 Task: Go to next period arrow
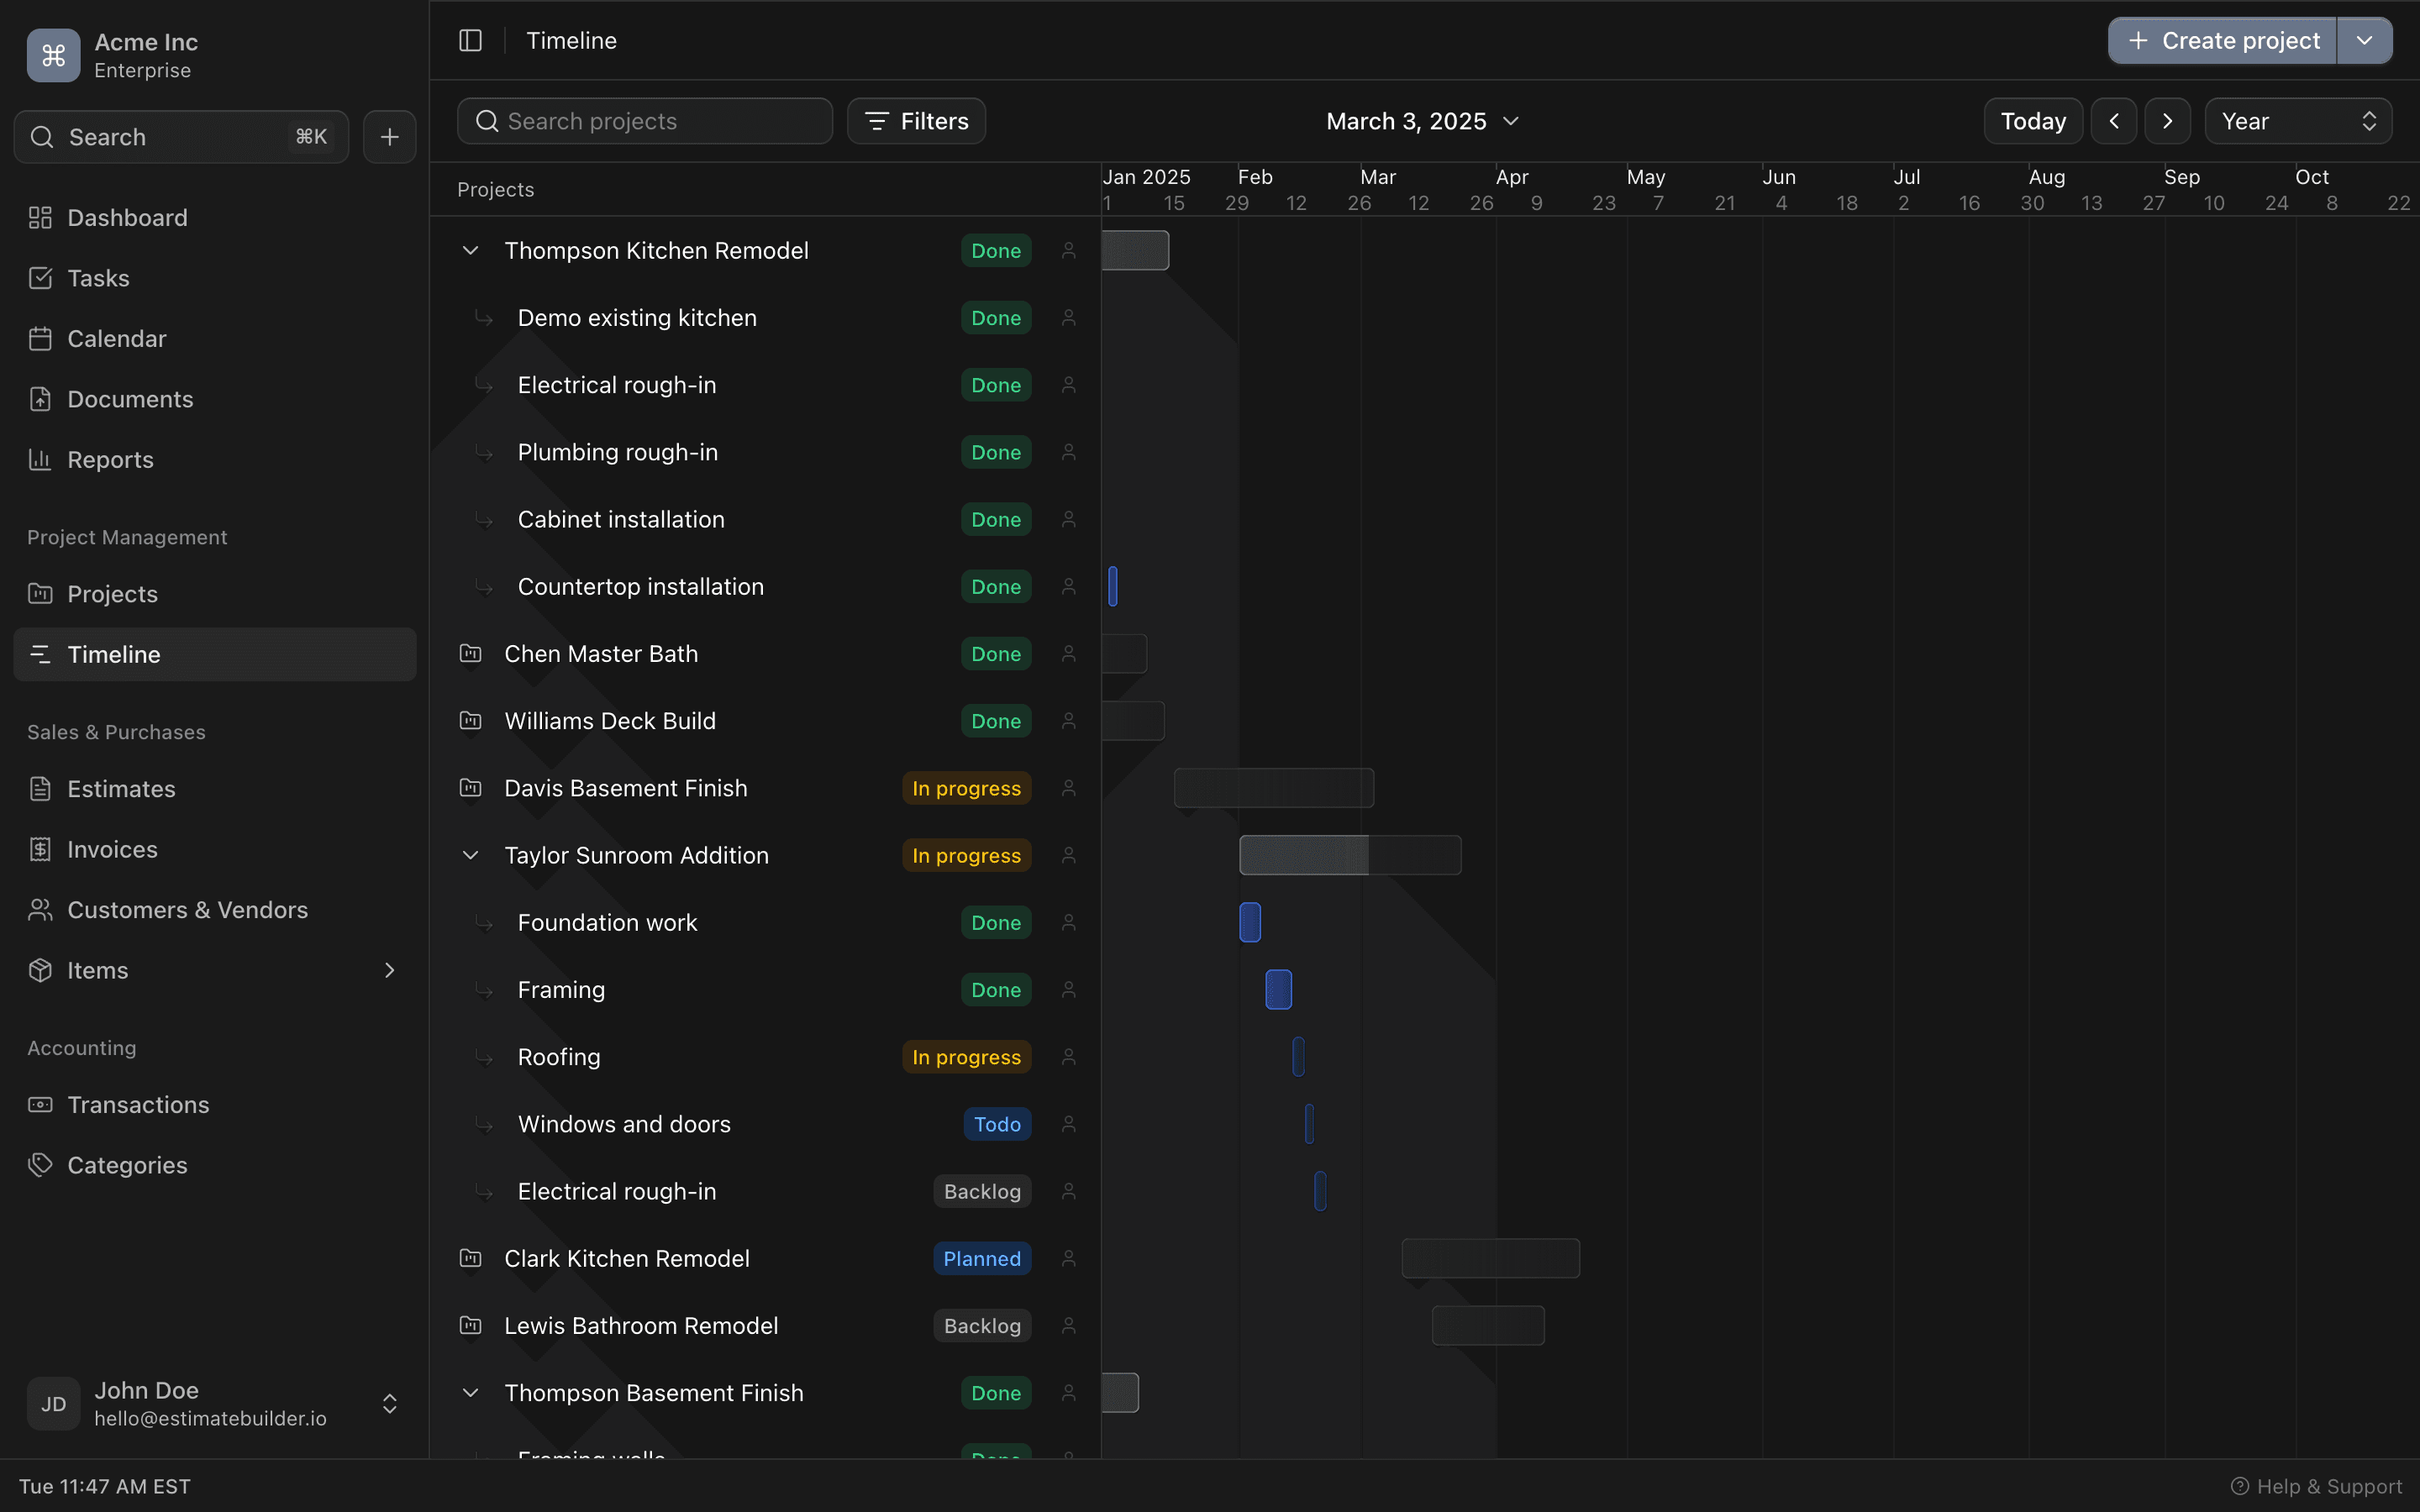pyautogui.click(x=2167, y=121)
